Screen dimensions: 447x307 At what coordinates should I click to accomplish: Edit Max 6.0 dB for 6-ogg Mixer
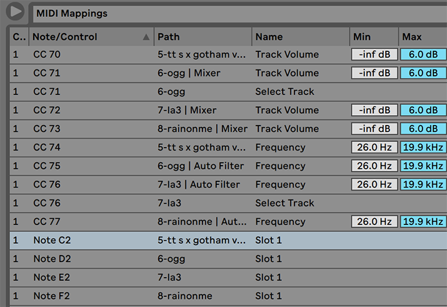423,73
